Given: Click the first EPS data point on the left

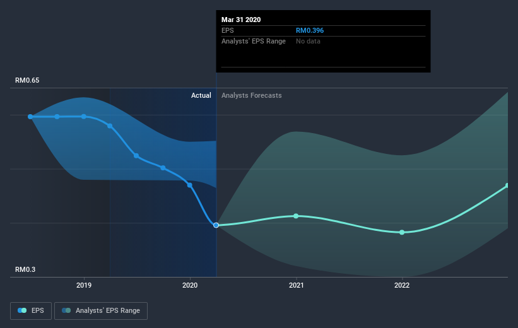Looking at the screenshot, I should pyautogui.click(x=30, y=117).
